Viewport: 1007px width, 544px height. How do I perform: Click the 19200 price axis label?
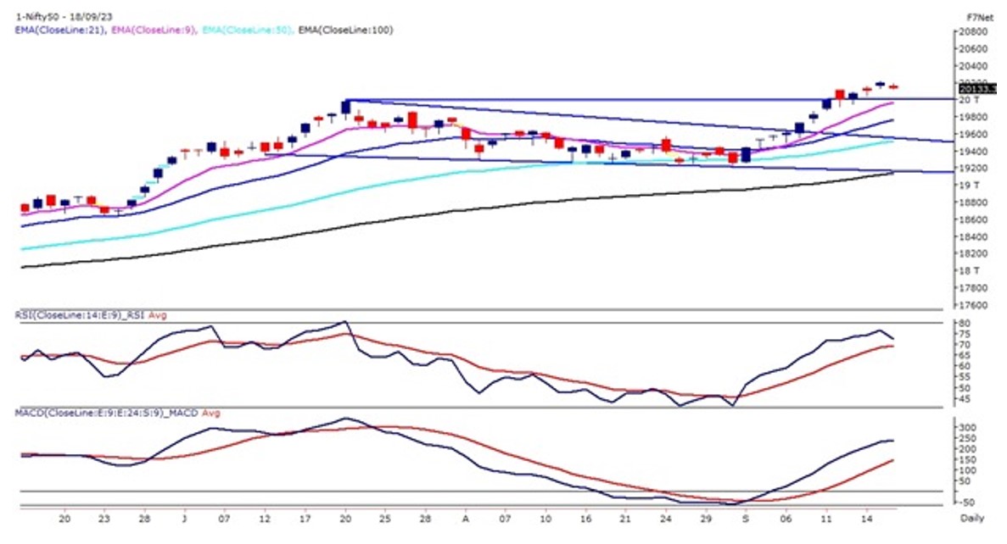point(974,168)
